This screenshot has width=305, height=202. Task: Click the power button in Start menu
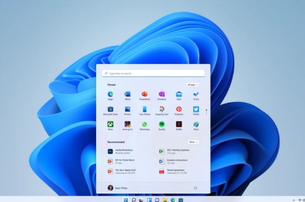195,188
